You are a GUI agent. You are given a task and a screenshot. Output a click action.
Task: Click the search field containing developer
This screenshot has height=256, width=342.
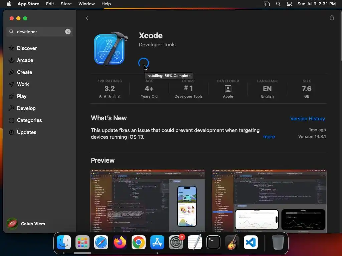click(39, 32)
